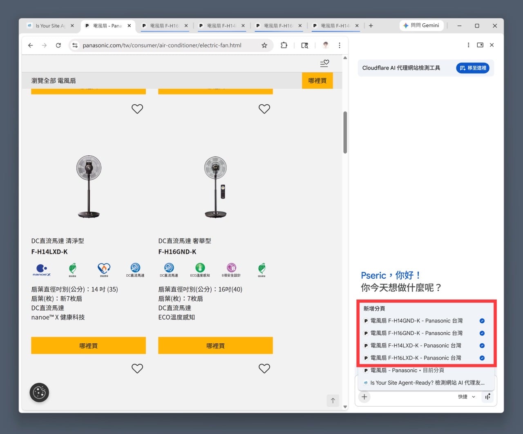Favorite the F-H14LXD-K fan with heart
Screen dimensions: 523x434
pyautogui.click(x=137, y=109)
